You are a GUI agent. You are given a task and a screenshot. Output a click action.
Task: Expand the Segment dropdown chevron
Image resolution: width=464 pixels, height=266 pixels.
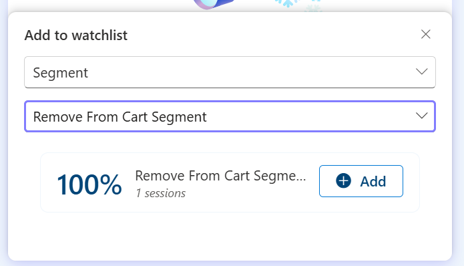pyautogui.click(x=421, y=72)
